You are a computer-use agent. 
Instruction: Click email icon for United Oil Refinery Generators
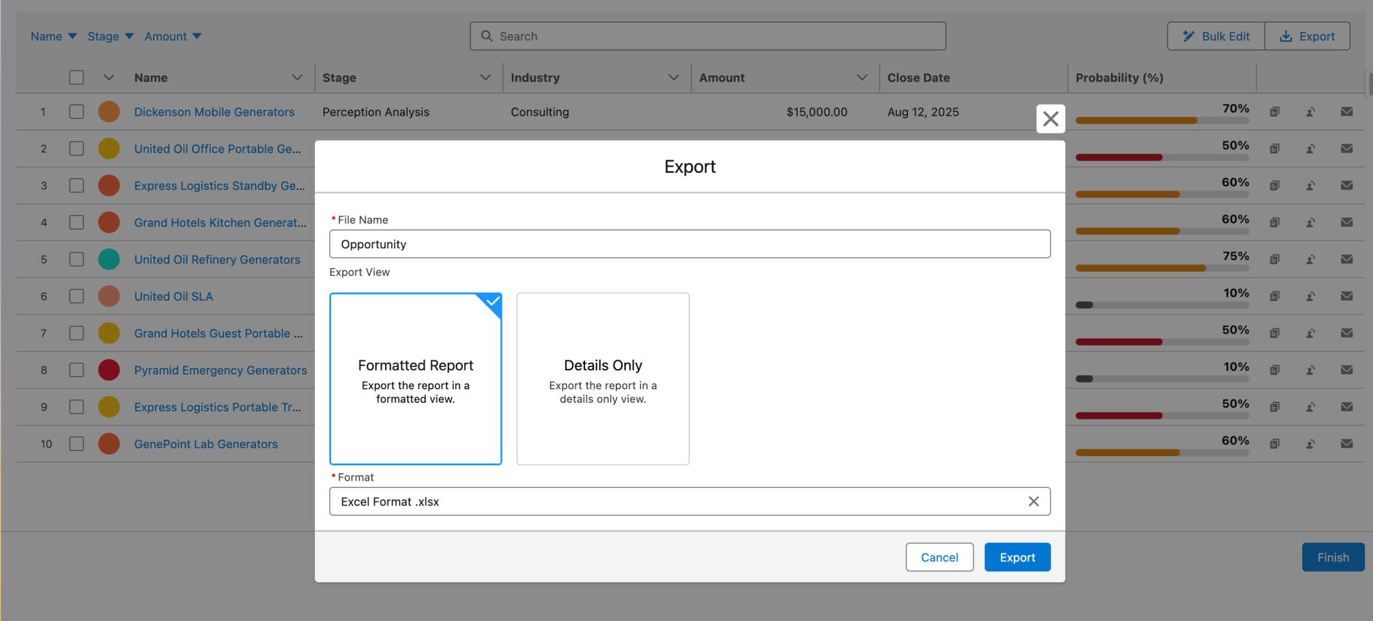(1347, 259)
